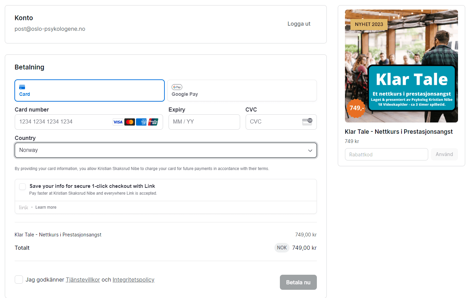This screenshot has width=470, height=298.
Task: Click the Visa card logo
Action: tap(118, 122)
